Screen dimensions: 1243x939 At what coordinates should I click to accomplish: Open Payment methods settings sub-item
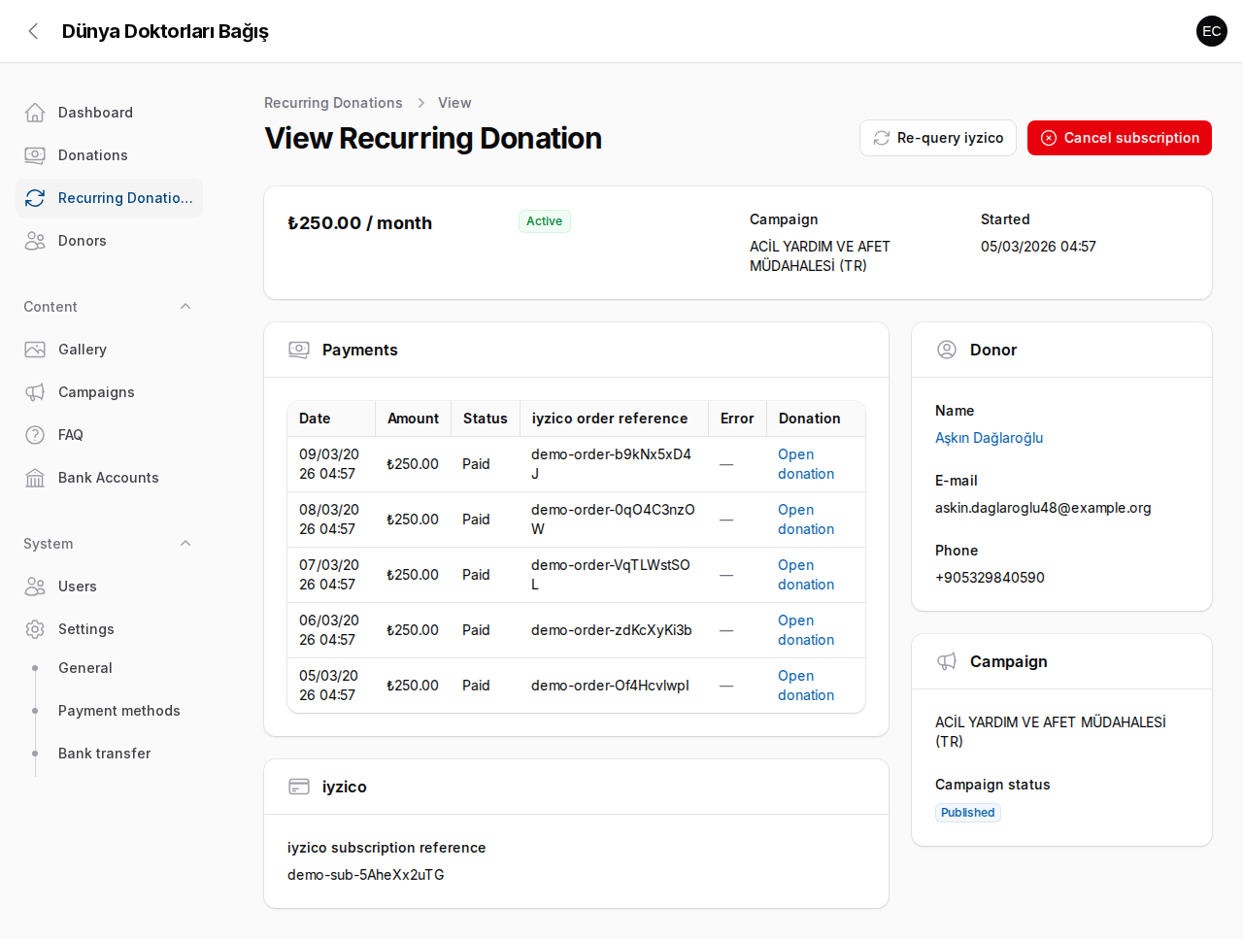[x=109, y=711]
